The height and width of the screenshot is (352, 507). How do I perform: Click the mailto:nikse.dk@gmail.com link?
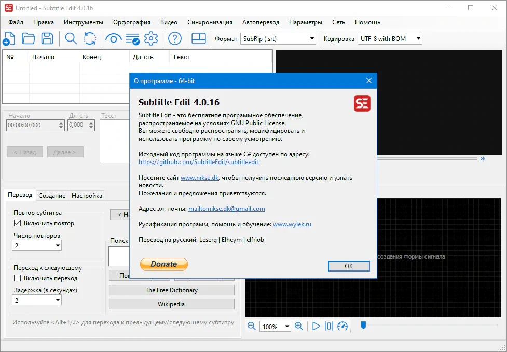pos(227,209)
